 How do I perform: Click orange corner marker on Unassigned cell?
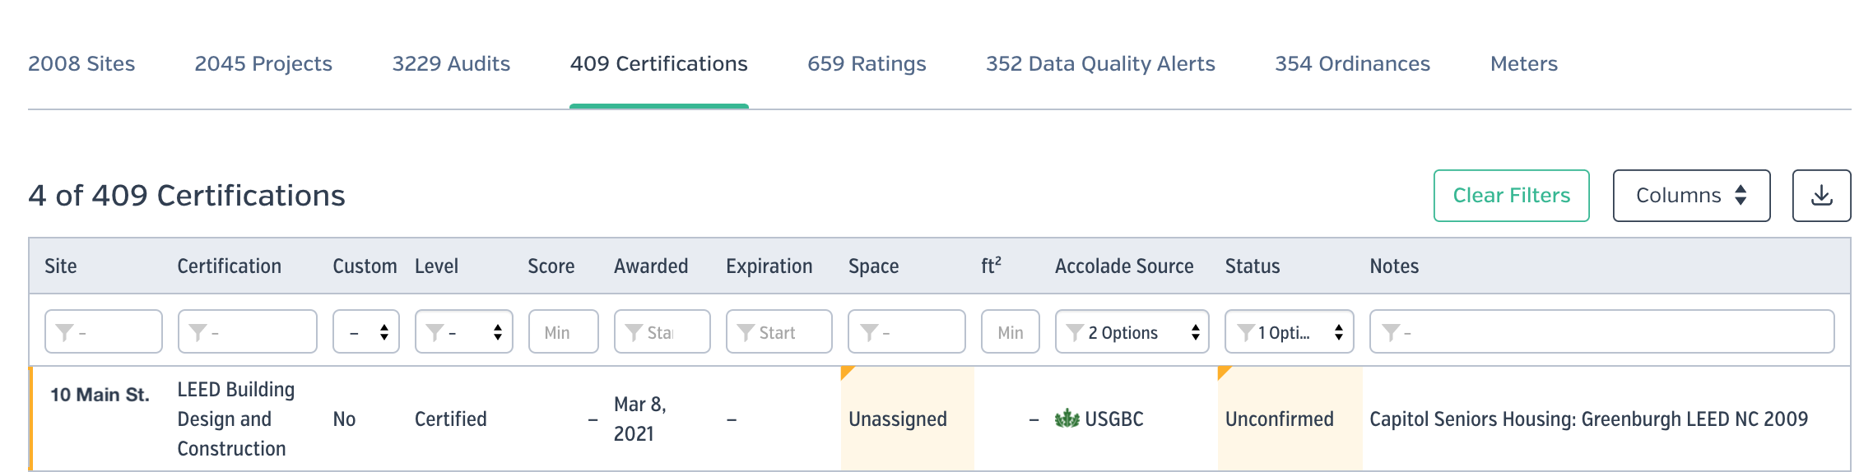(848, 373)
